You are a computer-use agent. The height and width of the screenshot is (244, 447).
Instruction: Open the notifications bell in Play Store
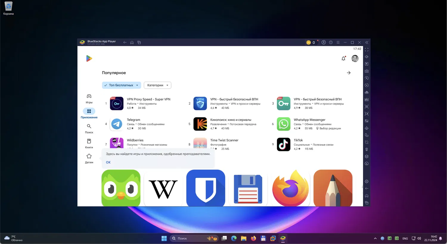[343, 59]
